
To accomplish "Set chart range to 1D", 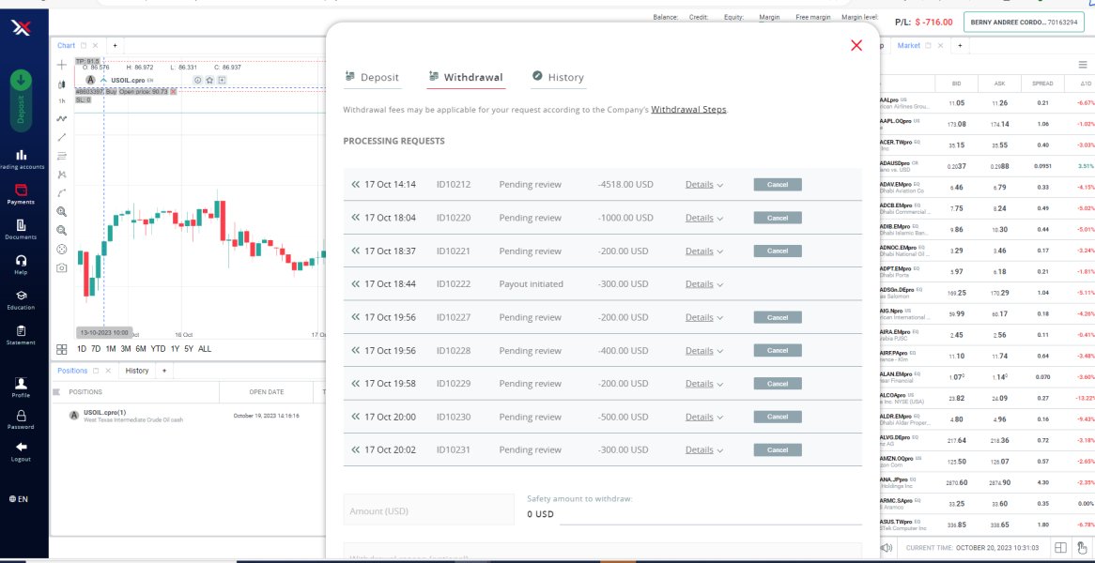I will click(x=82, y=349).
